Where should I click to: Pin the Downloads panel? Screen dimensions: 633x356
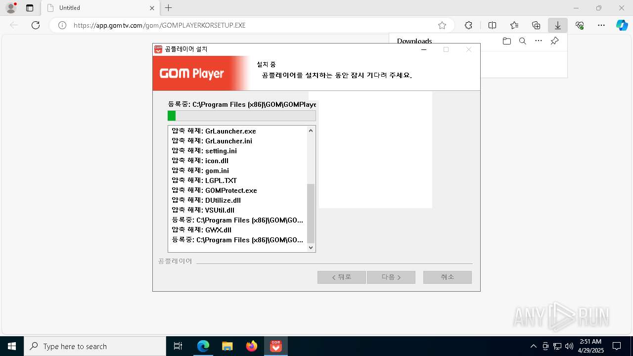[555, 41]
